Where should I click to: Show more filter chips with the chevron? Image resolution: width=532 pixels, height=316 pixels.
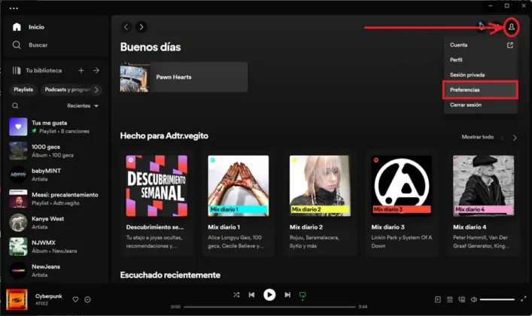pos(97,90)
